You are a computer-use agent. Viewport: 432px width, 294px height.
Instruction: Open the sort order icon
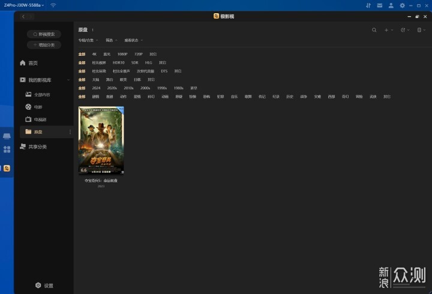(403, 30)
